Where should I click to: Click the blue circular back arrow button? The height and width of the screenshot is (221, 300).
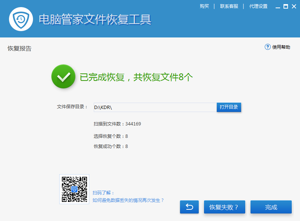point(189,207)
